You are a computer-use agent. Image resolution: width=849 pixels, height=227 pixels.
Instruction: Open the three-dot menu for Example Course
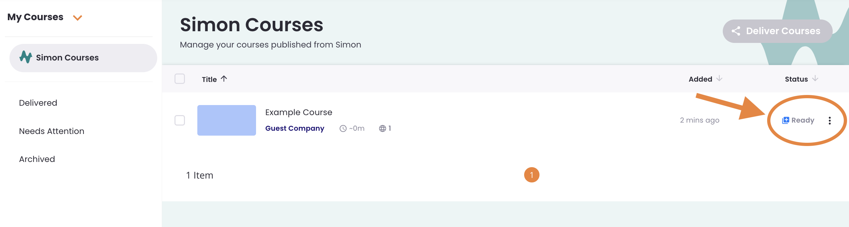click(x=829, y=121)
